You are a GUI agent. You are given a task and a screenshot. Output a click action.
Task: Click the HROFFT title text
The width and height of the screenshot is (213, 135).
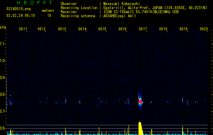coord(35,3)
